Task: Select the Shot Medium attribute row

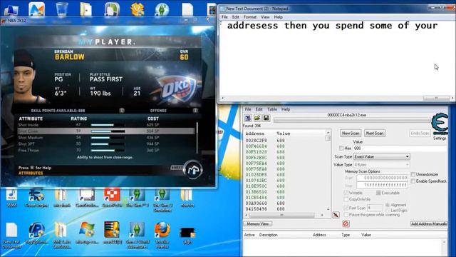Action: pos(106,138)
